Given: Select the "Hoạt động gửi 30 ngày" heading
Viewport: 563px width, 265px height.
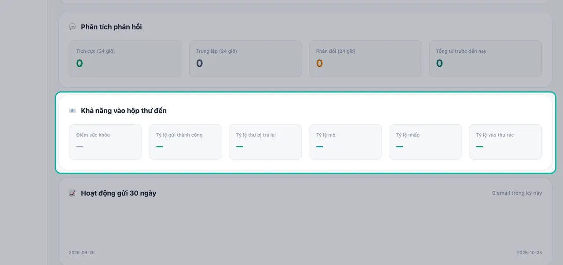Looking at the screenshot, I should pyautogui.click(x=118, y=193).
